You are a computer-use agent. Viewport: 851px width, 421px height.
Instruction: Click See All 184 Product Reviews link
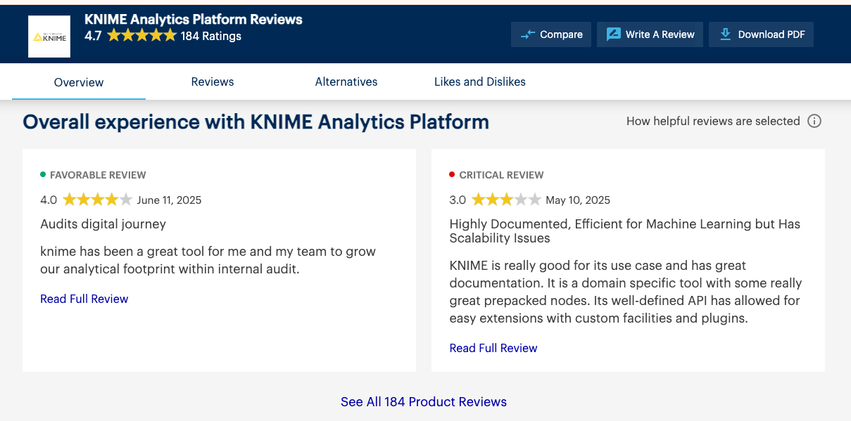click(x=424, y=402)
